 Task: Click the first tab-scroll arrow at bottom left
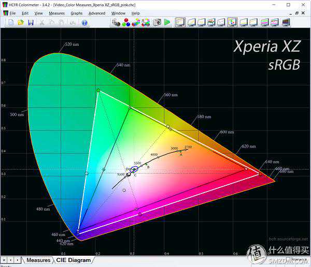pyautogui.click(x=4, y=260)
